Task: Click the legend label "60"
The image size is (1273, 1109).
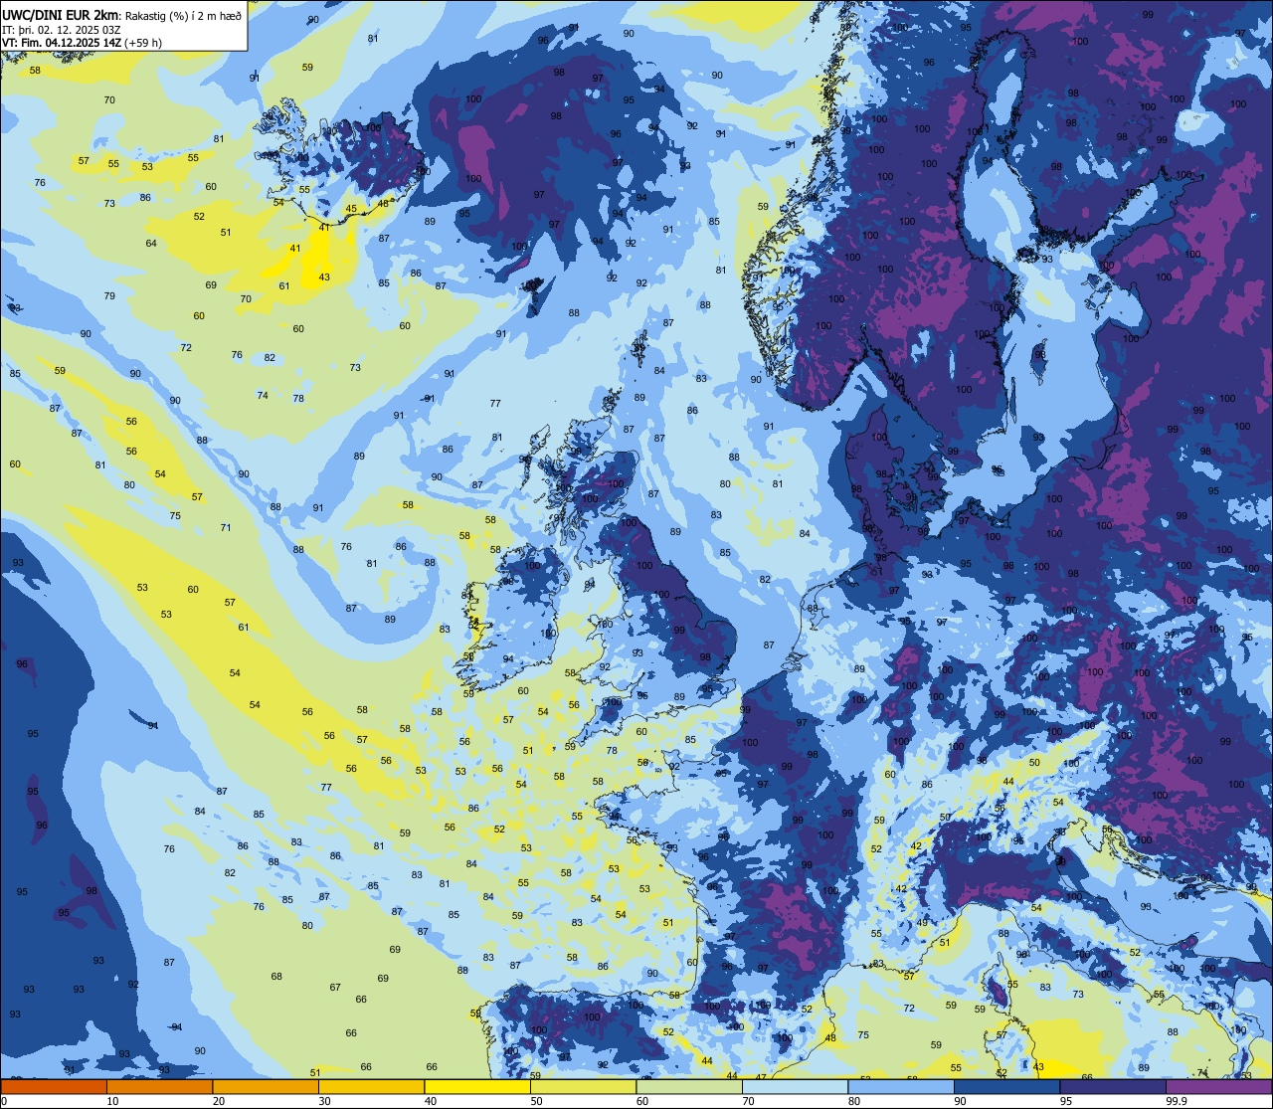Action: click(x=642, y=1101)
